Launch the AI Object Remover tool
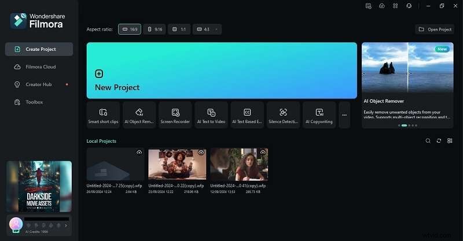Screen dimensions: 463x241 (139, 115)
